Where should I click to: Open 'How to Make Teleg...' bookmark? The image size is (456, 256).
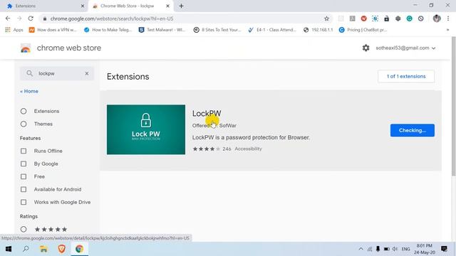[108, 30]
